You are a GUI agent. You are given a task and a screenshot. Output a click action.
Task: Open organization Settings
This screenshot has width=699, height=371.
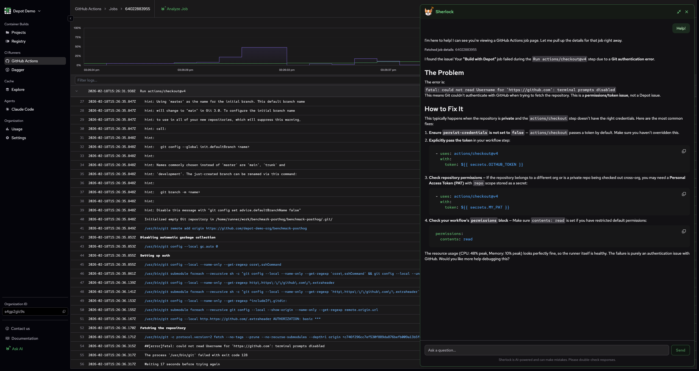19,138
